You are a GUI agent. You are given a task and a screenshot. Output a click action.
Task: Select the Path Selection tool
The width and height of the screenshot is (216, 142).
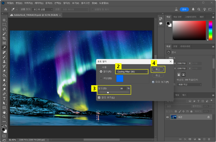[x=4, y=103]
